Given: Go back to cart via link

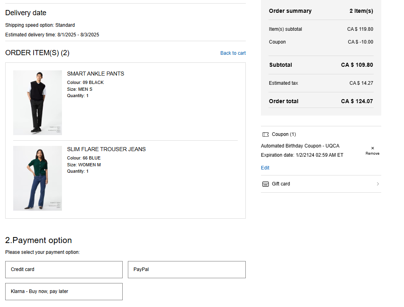Looking at the screenshot, I should [233, 53].
